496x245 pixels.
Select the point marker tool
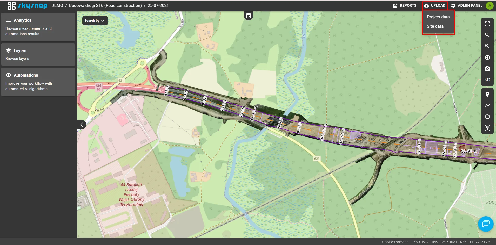pos(487,94)
